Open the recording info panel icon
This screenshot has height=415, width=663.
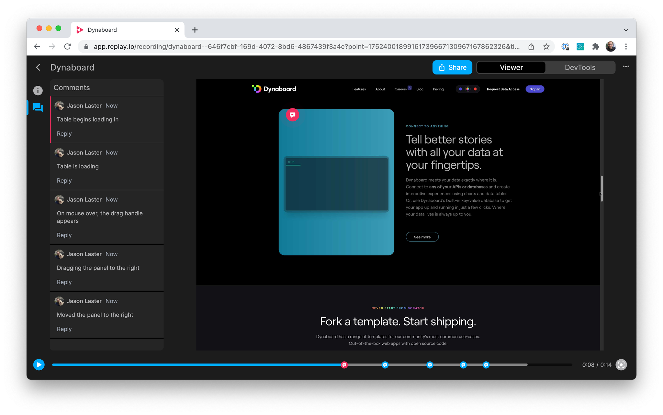38,91
